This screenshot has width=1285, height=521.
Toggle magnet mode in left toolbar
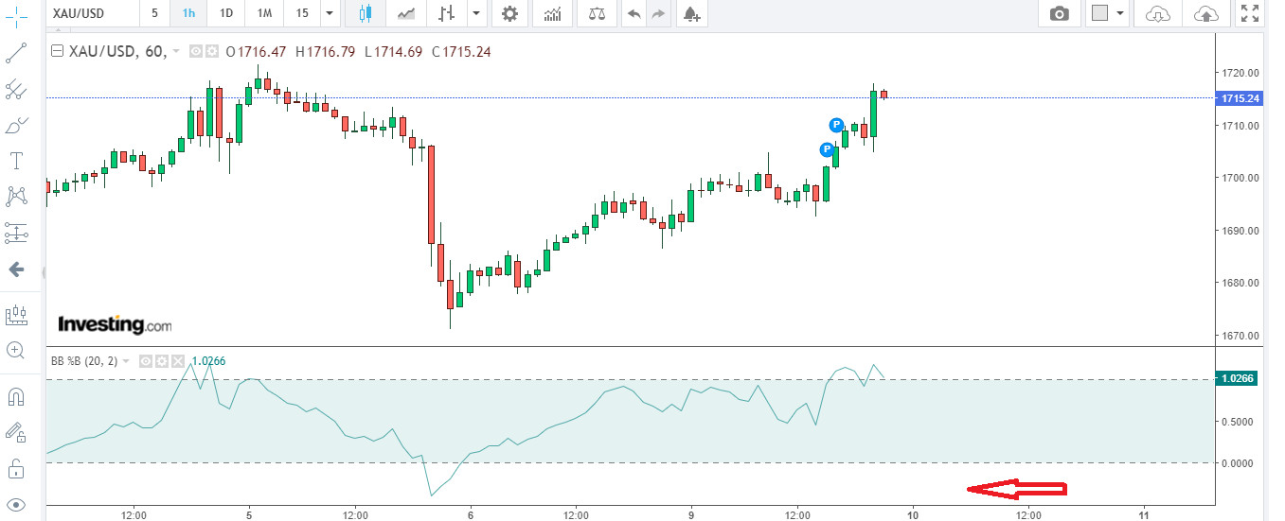[x=16, y=395]
